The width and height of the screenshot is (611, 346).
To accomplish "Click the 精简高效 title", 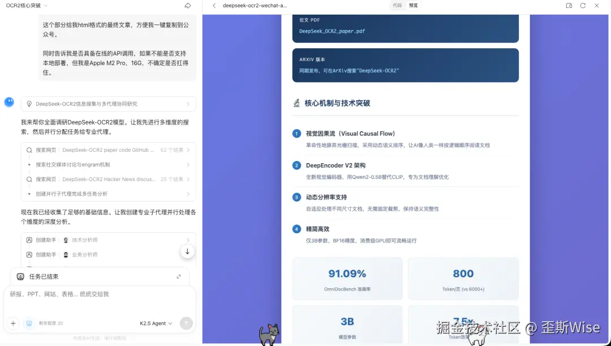I will click(x=317, y=229).
